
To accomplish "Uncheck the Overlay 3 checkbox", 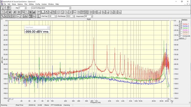I will [x=181, y=28].
